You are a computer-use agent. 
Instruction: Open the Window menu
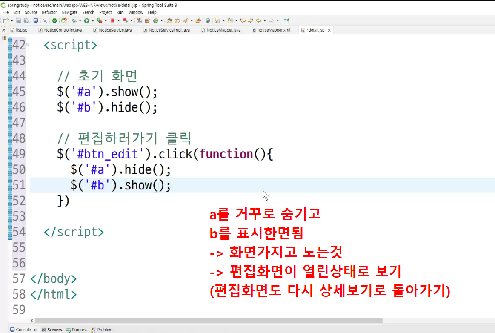[x=136, y=12]
